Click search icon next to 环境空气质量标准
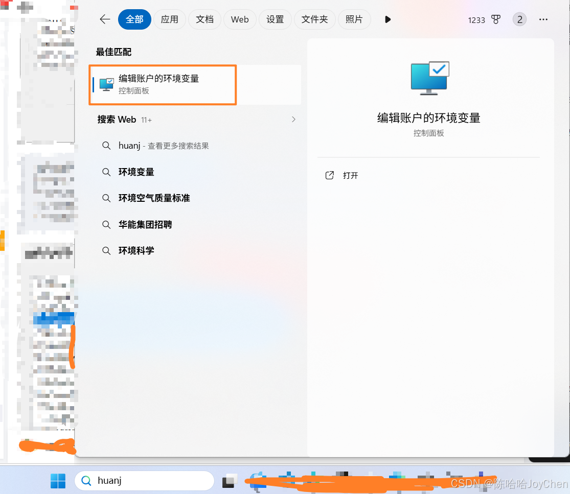This screenshot has height=494, width=570. (106, 198)
